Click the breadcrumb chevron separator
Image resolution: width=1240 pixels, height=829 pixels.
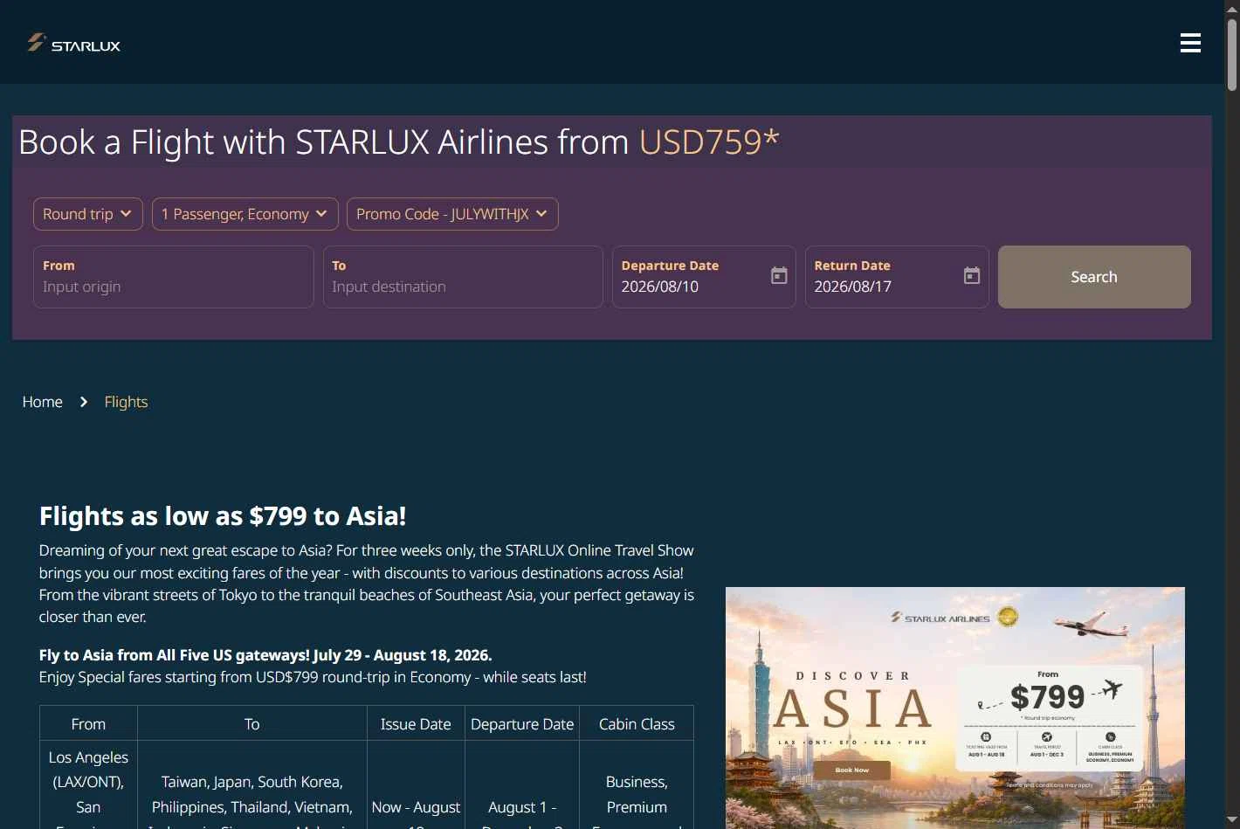pos(84,402)
